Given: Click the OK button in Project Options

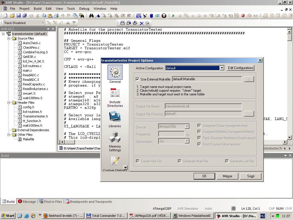Looking at the screenshot, I should tap(204, 176).
